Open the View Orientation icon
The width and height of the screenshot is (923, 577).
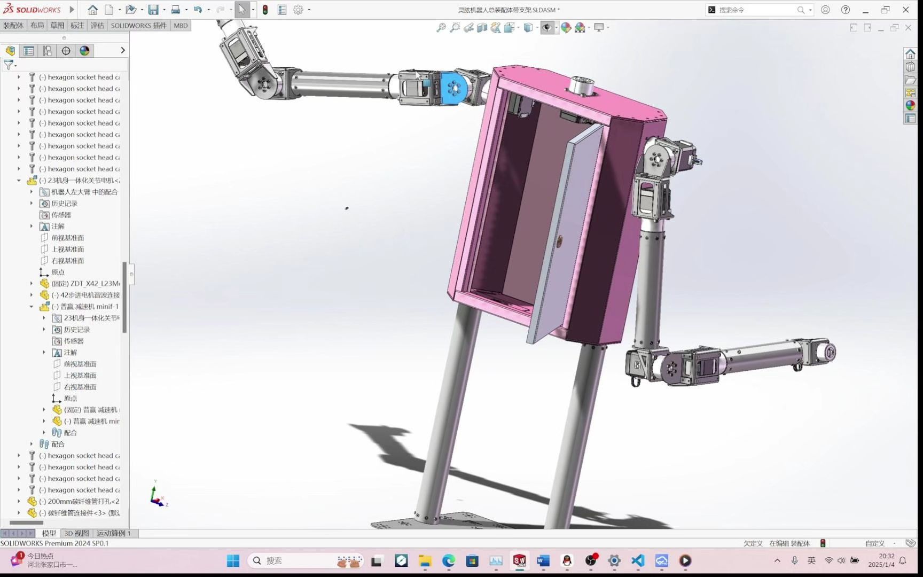tap(509, 28)
